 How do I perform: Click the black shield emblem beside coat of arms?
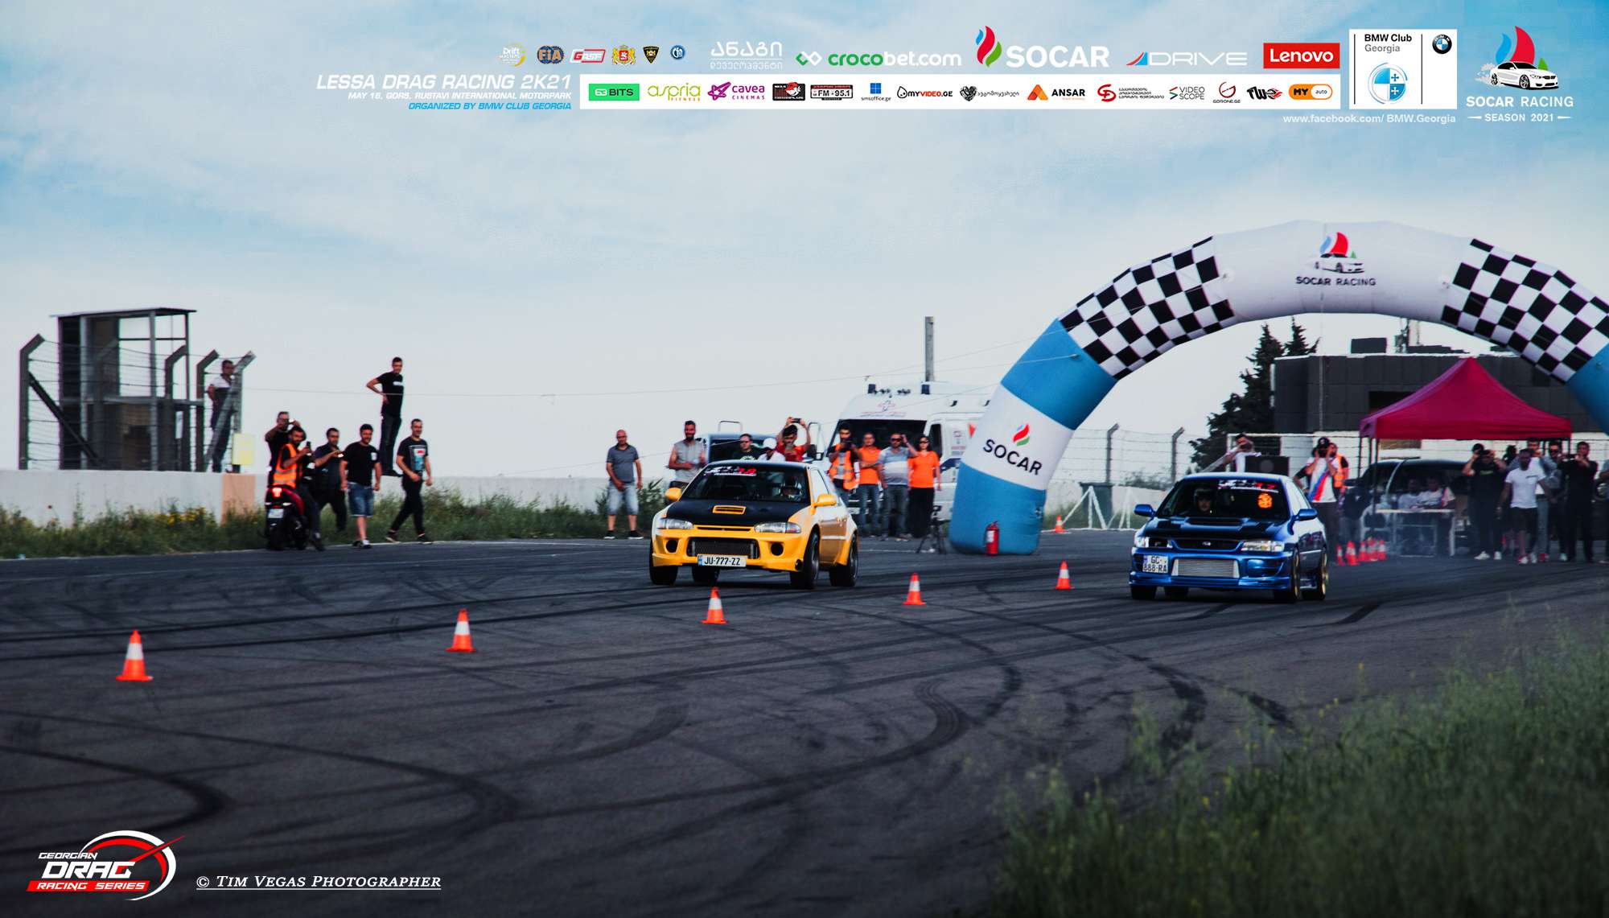pyautogui.click(x=651, y=54)
